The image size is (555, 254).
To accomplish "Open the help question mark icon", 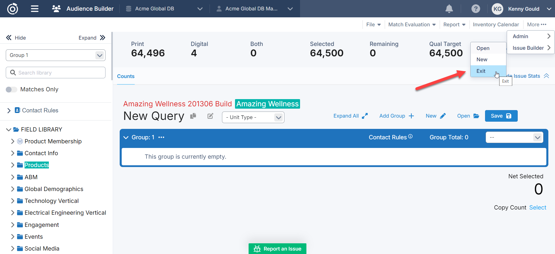I will [x=476, y=9].
